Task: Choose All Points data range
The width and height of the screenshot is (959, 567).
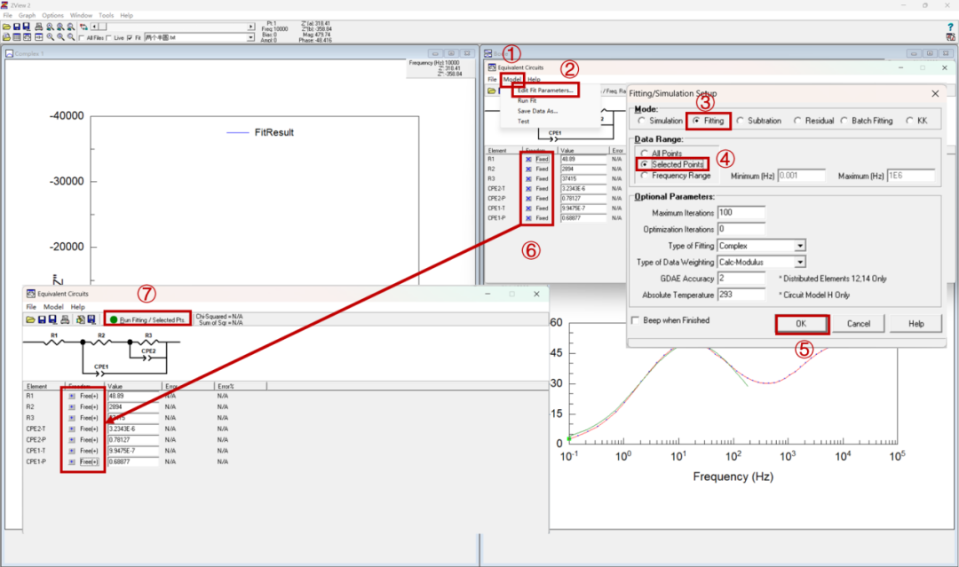Action: tap(644, 154)
